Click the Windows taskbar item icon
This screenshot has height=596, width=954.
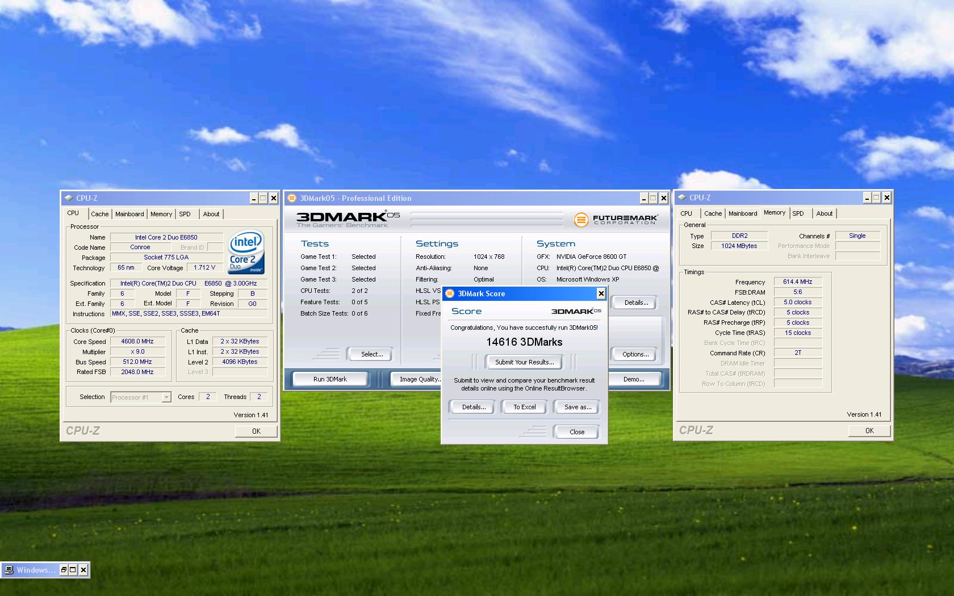click(9, 570)
